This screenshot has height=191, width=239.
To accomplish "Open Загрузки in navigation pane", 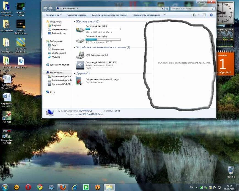I will (x=56, y=26).
